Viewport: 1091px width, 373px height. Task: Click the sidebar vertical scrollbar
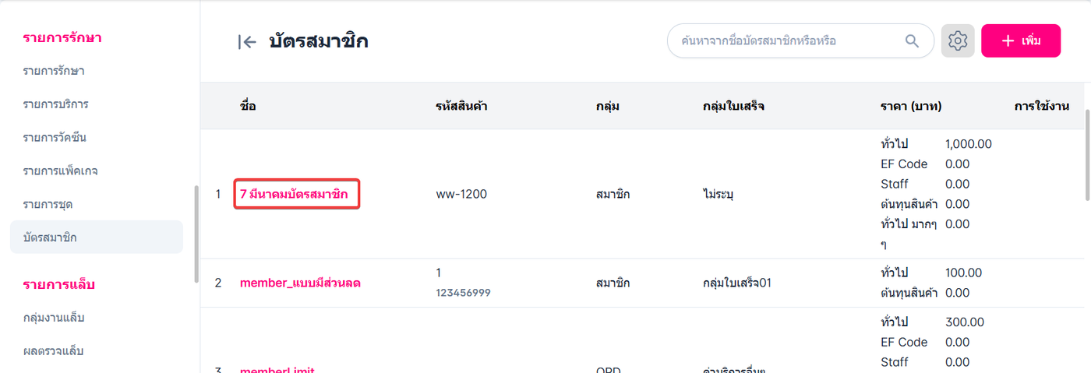(x=196, y=234)
